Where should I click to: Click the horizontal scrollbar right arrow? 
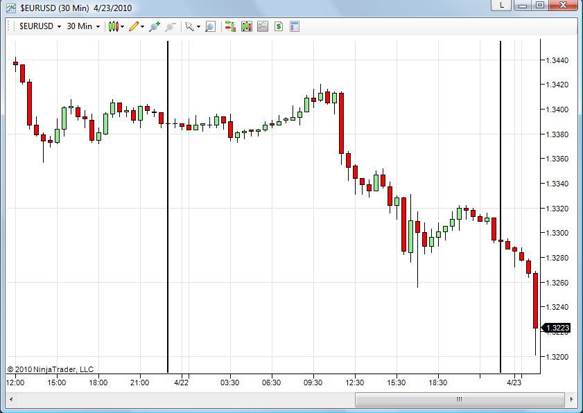coord(571,399)
